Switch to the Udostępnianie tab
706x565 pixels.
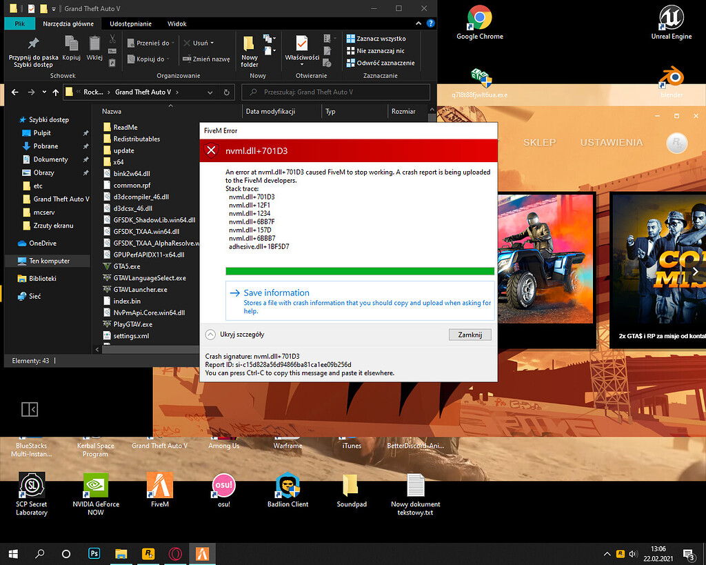tap(130, 24)
